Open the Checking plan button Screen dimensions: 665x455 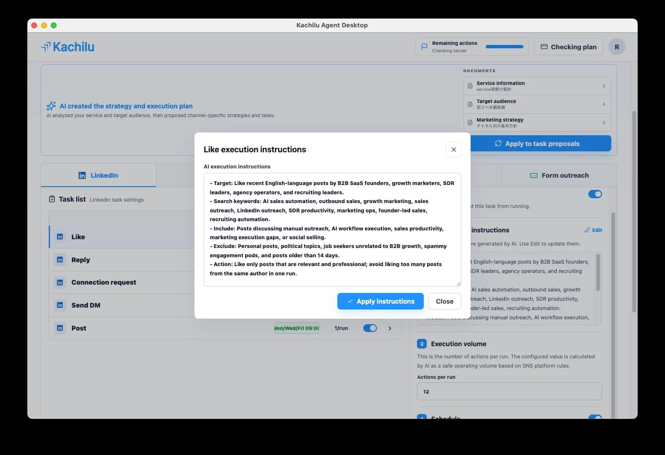568,47
